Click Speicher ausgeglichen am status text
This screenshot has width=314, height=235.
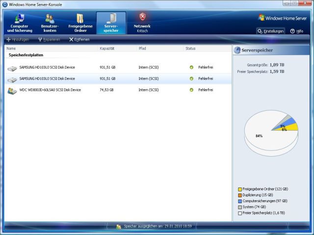point(158,226)
